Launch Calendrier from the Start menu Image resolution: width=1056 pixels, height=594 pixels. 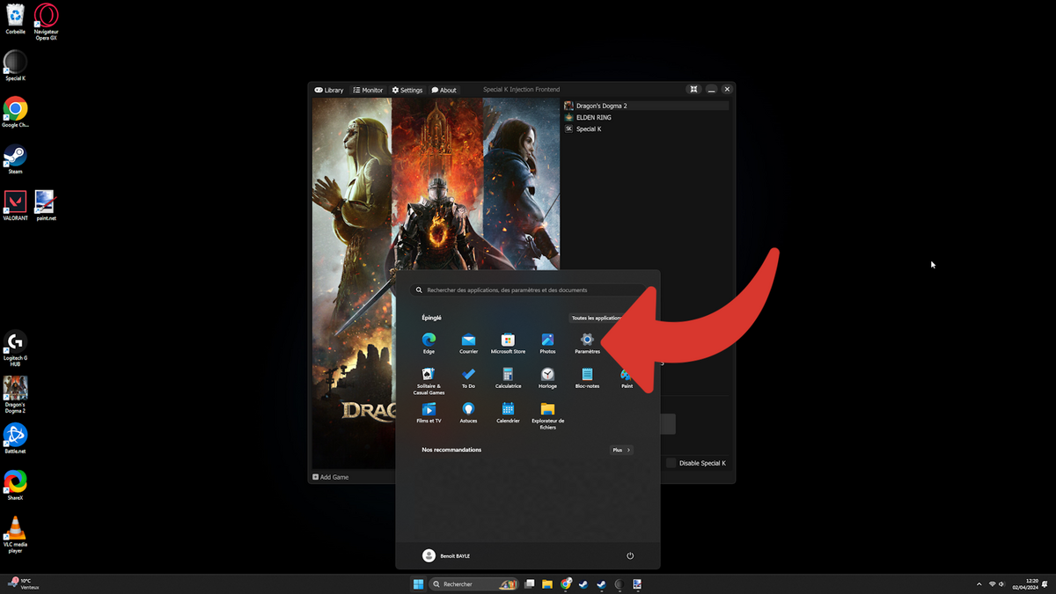click(x=508, y=414)
